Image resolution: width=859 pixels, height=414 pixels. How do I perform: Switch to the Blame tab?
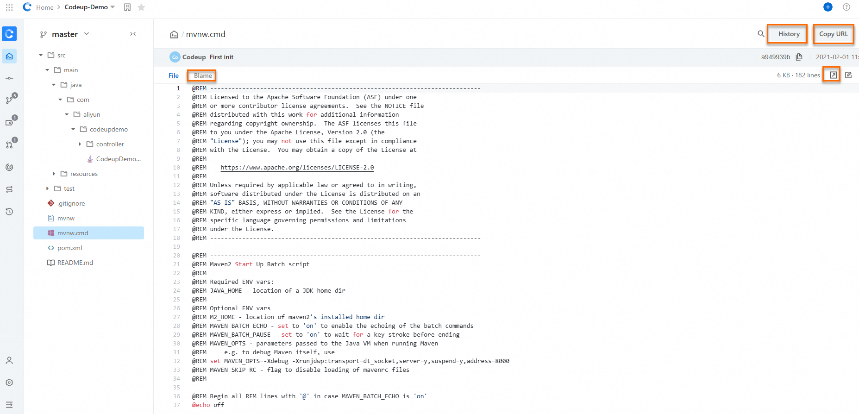pos(202,75)
